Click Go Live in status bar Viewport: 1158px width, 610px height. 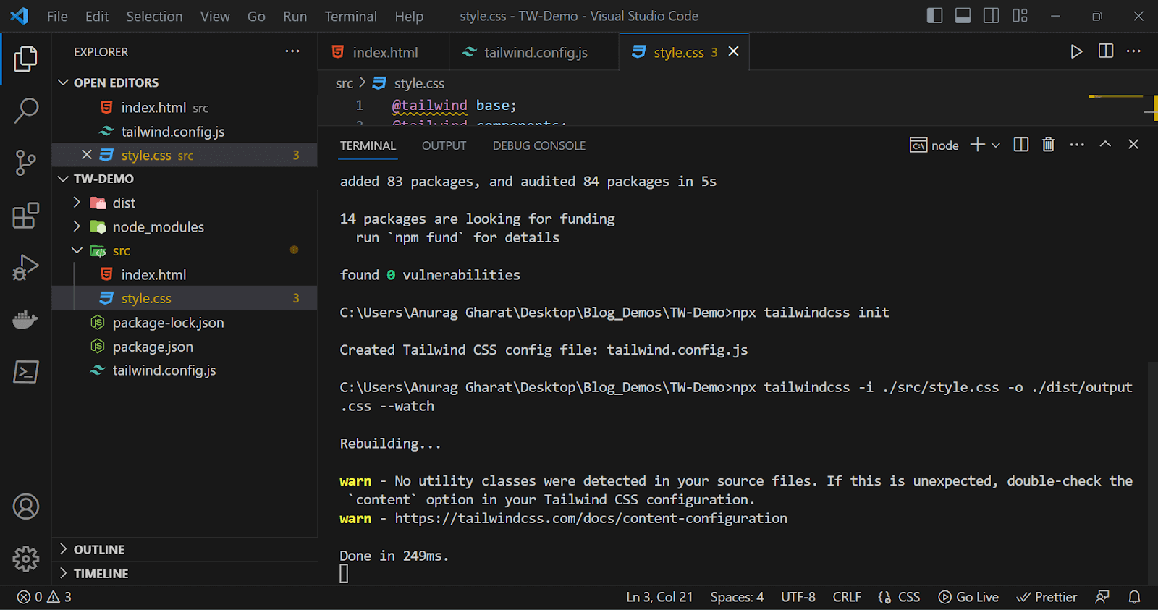pyautogui.click(x=968, y=597)
